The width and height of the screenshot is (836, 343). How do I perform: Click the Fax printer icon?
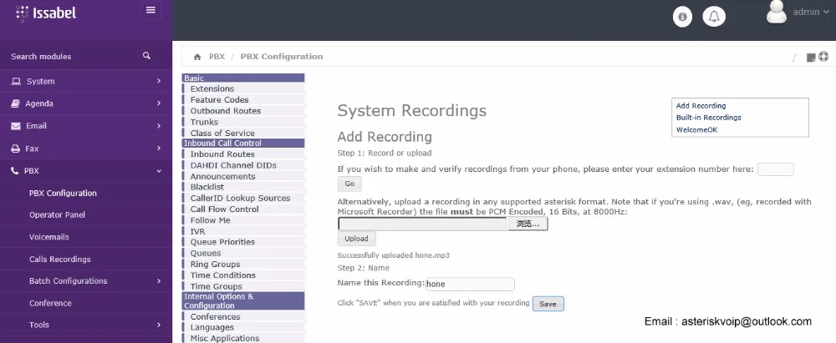16,149
